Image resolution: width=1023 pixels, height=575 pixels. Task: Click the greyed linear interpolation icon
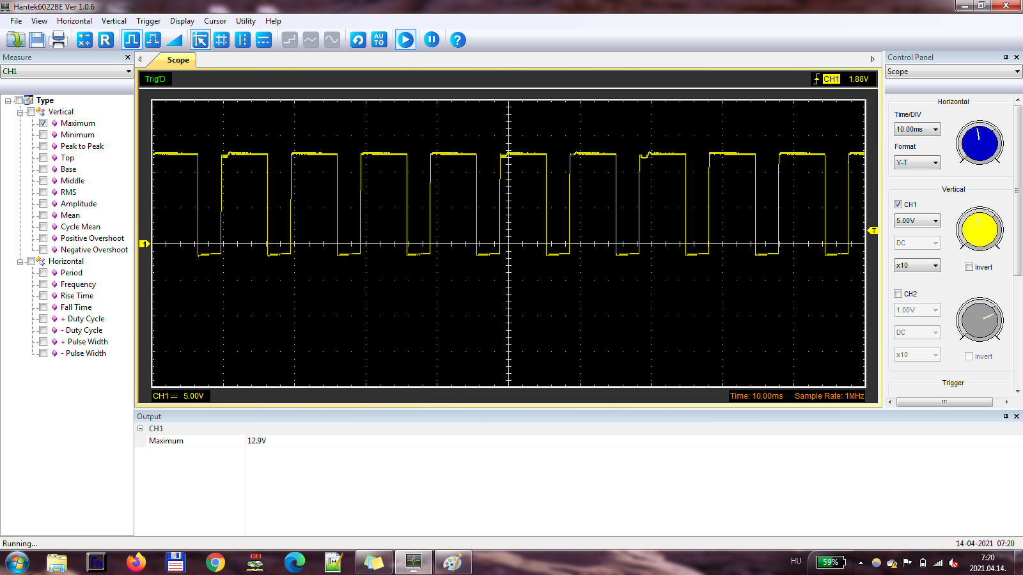(311, 40)
